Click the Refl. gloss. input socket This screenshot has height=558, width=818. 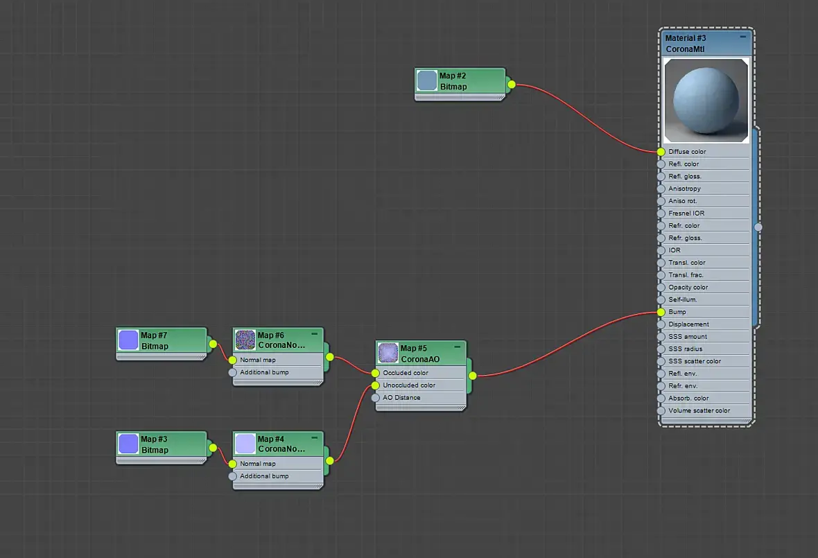(661, 176)
